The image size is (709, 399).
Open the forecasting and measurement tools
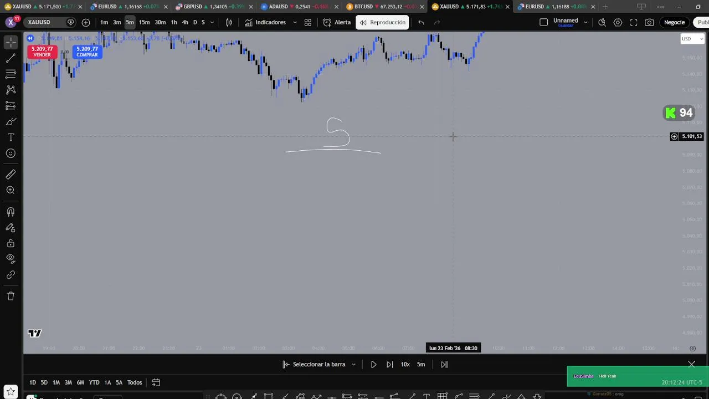pyautogui.click(x=11, y=105)
